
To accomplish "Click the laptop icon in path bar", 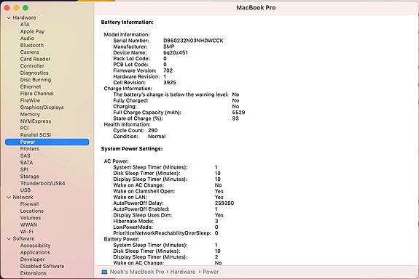I will pyautogui.click(x=104, y=272).
